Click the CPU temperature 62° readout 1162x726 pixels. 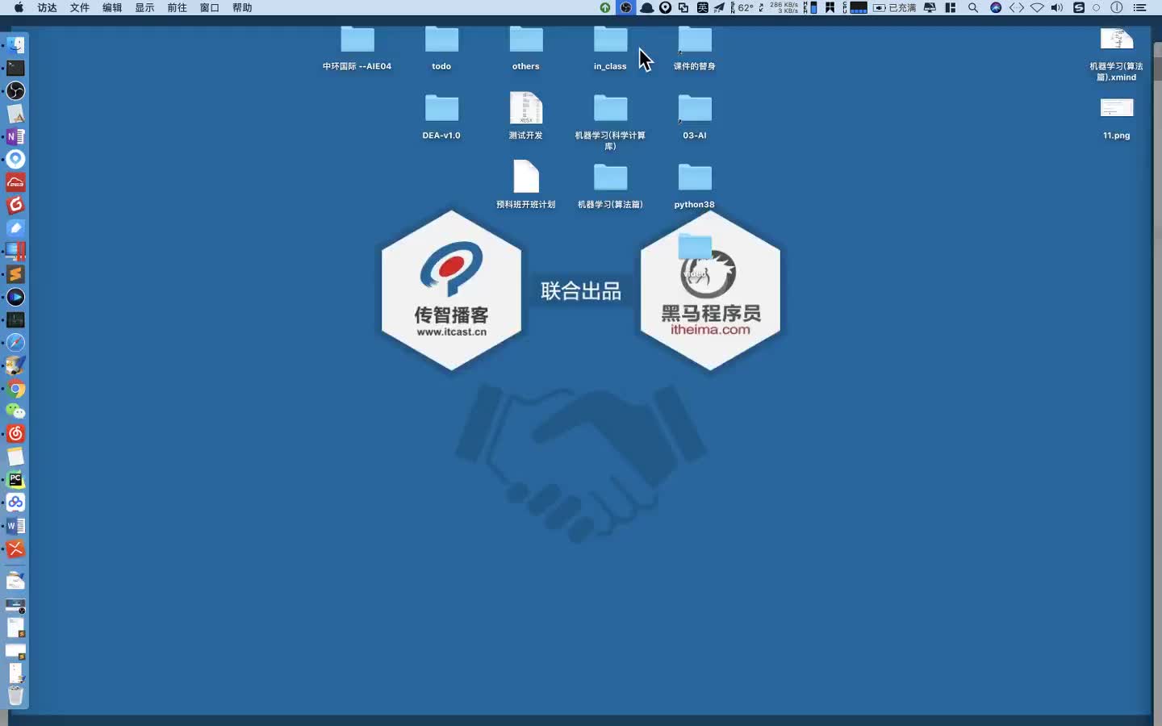[746, 7]
